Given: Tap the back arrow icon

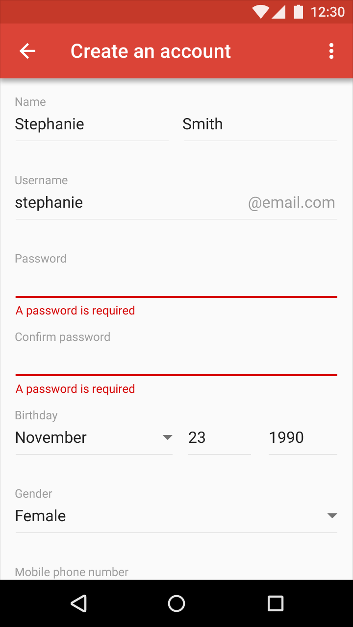Looking at the screenshot, I should click(27, 51).
